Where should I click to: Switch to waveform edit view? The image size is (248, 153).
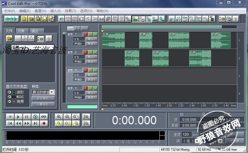point(11,19)
